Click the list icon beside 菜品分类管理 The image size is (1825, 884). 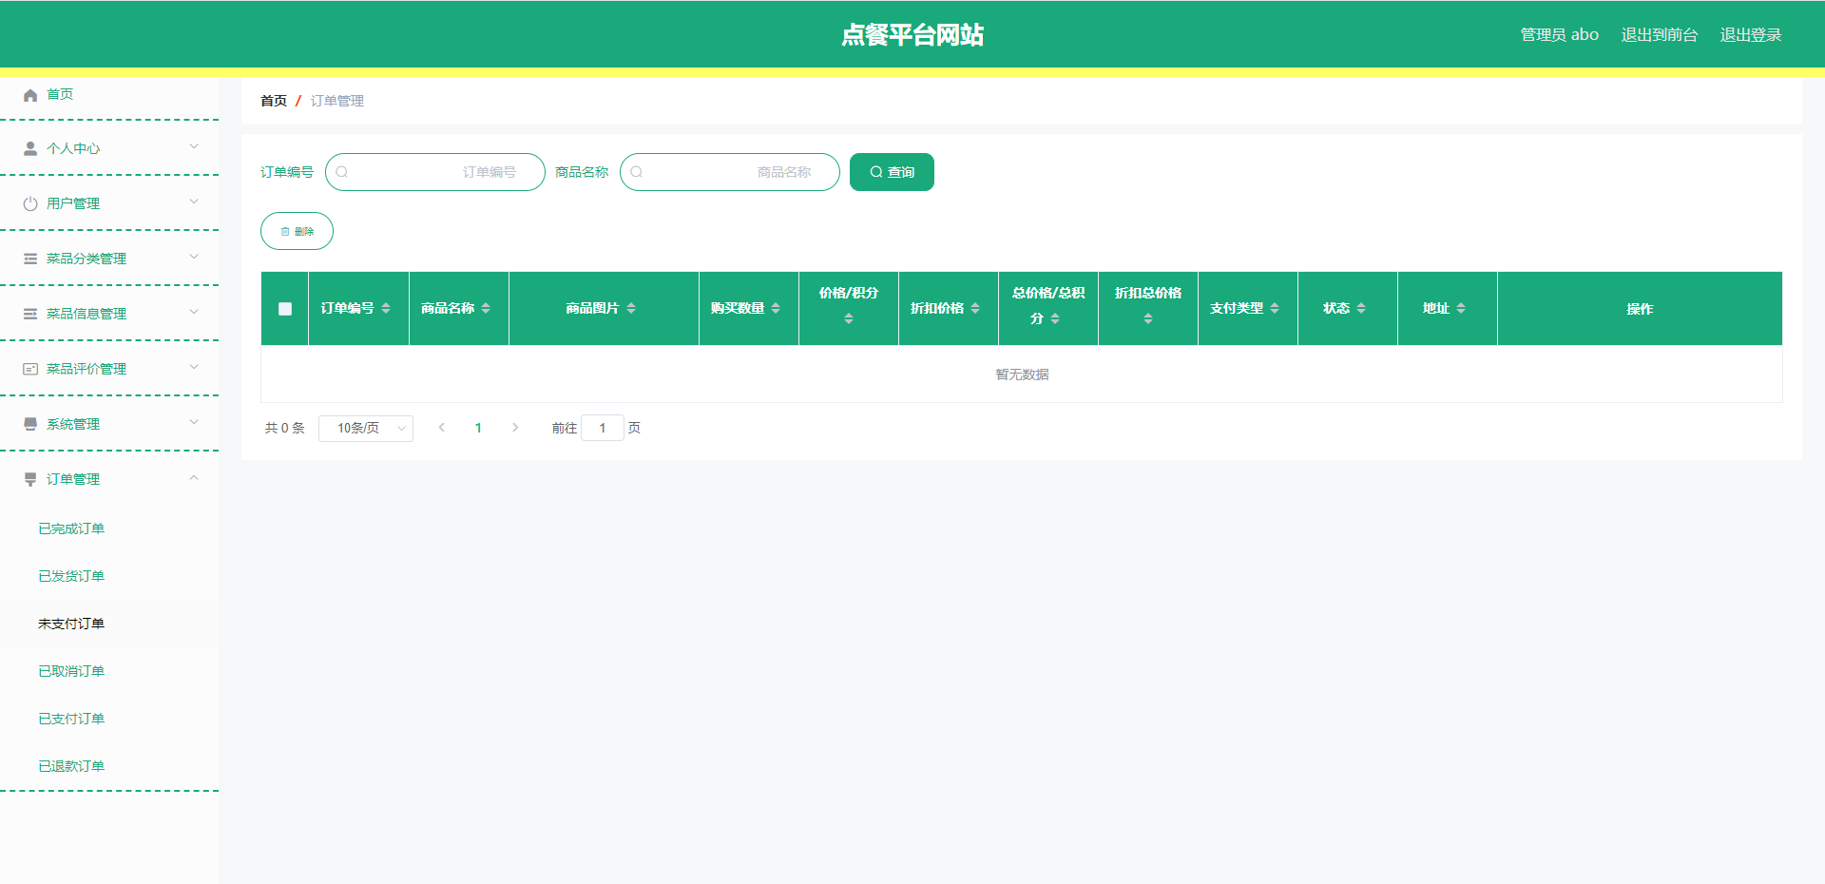(x=30, y=259)
